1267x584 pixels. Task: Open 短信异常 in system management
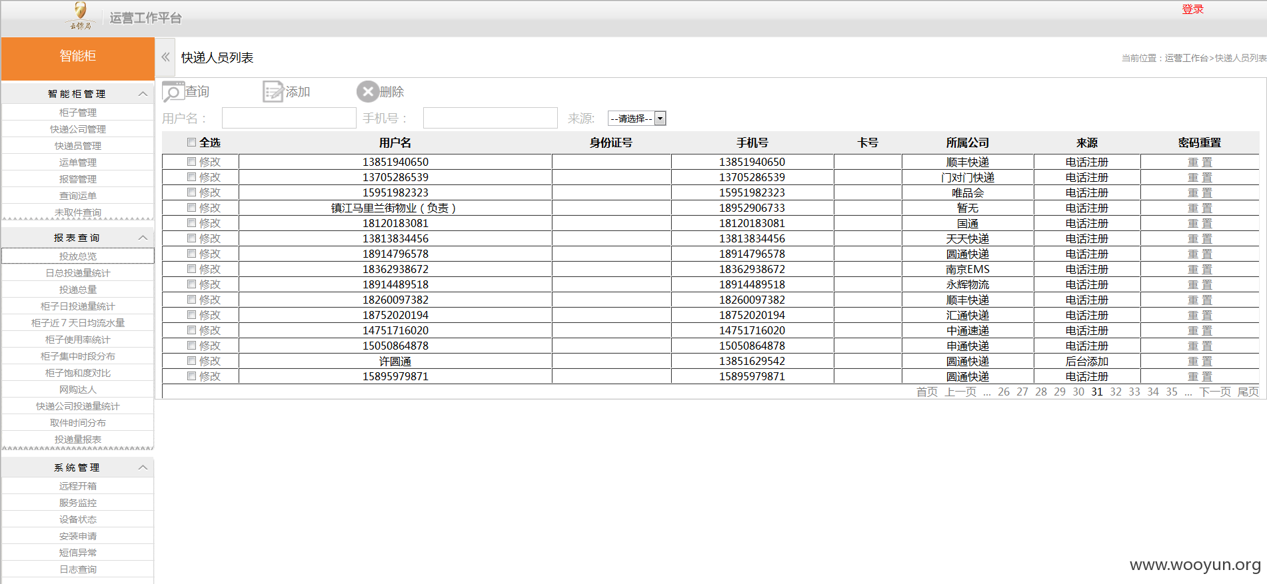(x=78, y=553)
